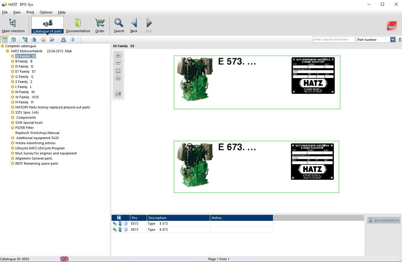Open Documentation from the main toolbar
402x262 pixels.
(78, 26)
